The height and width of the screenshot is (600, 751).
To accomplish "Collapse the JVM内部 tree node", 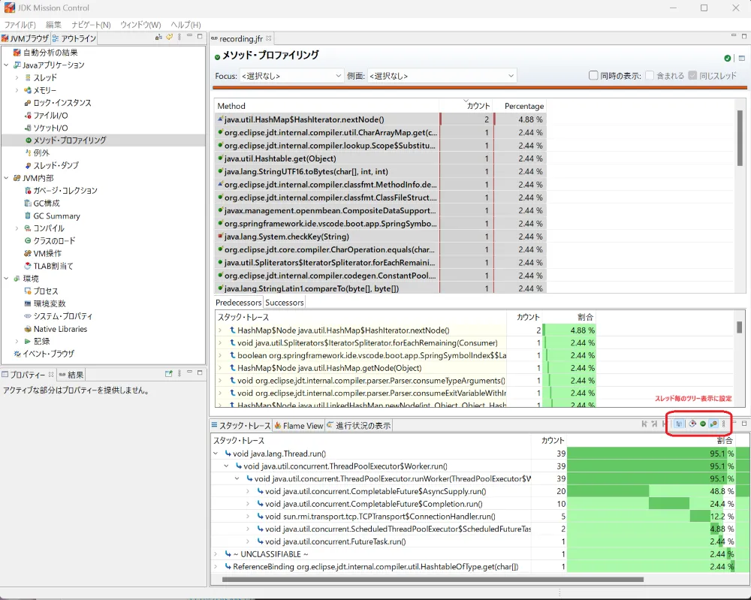I will pos(6,178).
